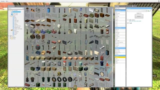This screenshot has width=160, height=90.
Task: Collapse the Constraints tool category header
Action: (120, 10)
